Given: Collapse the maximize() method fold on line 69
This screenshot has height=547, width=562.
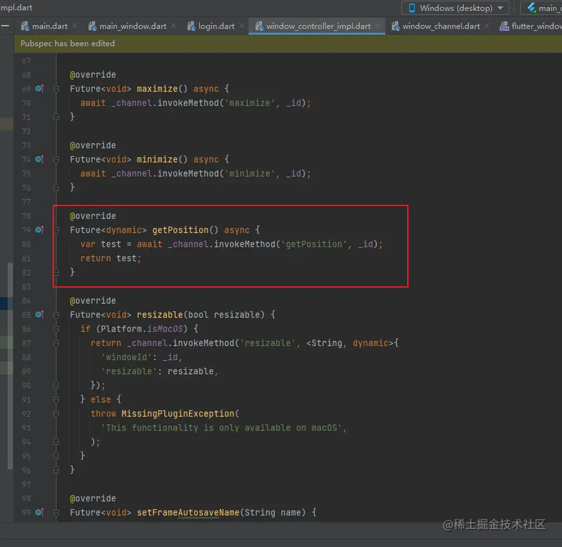Looking at the screenshot, I should [57, 89].
